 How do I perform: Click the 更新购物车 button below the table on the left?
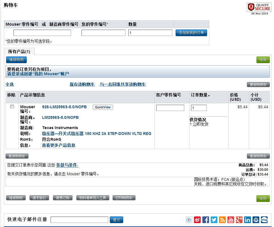(17, 156)
